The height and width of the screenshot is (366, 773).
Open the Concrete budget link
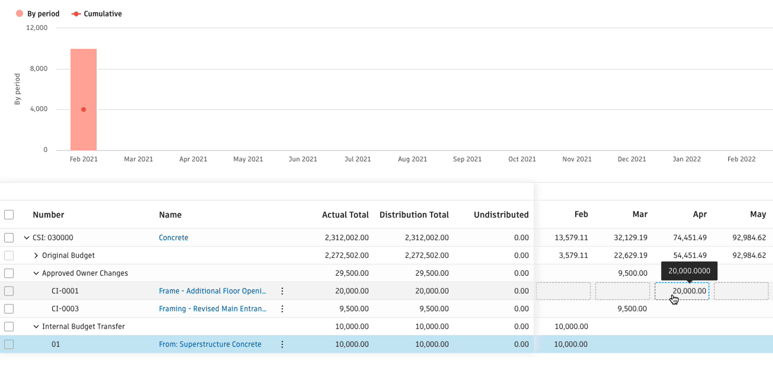tap(173, 238)
